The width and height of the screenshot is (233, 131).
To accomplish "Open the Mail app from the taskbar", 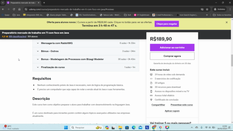I will 140,127.
